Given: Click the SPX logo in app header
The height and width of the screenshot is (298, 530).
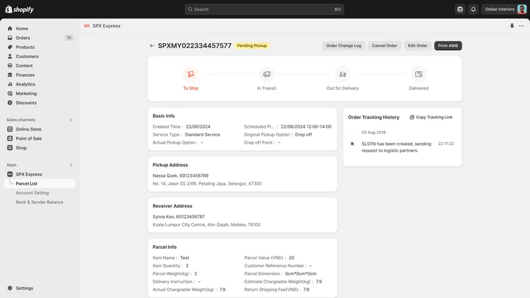Looking at the screenshot, I should (87, 26).
